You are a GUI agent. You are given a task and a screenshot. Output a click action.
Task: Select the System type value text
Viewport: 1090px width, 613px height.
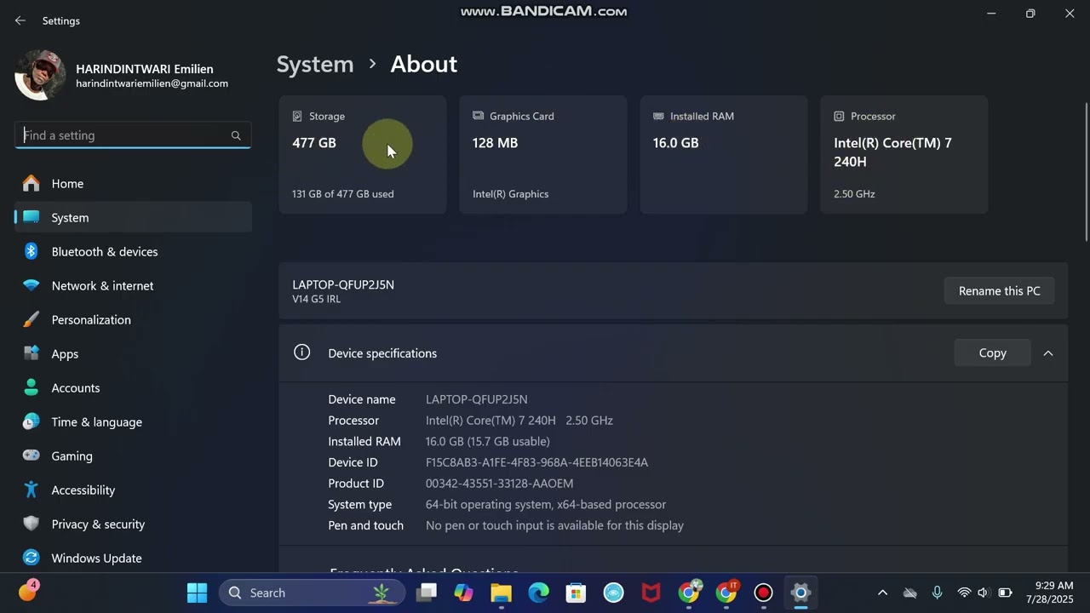coord(546,505)
